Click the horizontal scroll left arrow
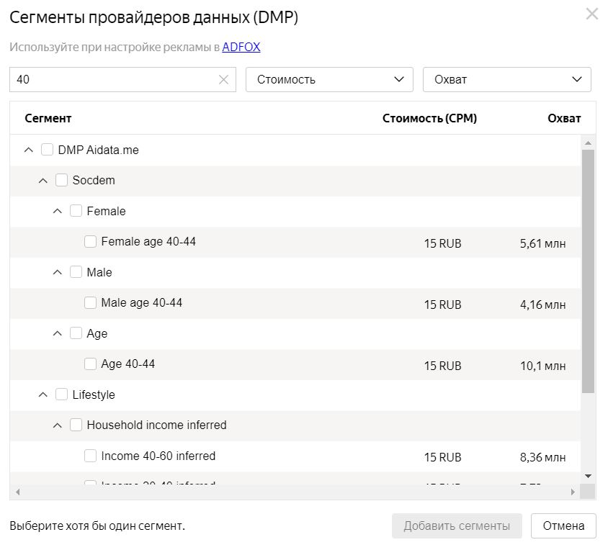608x550 pixels. 18,492
